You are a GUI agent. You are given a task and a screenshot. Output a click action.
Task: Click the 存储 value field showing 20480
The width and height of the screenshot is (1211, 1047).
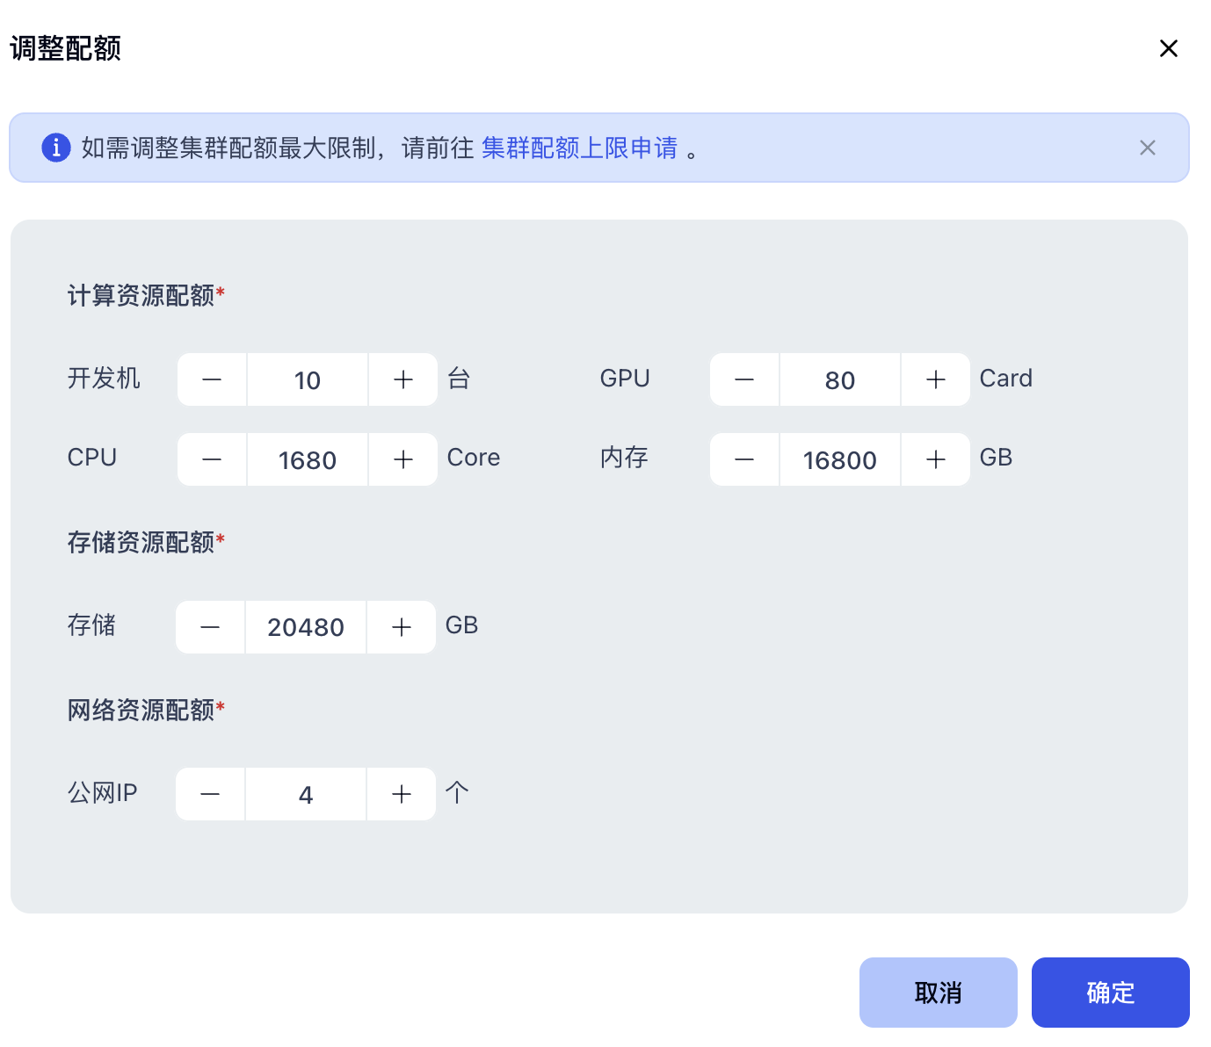306,627
